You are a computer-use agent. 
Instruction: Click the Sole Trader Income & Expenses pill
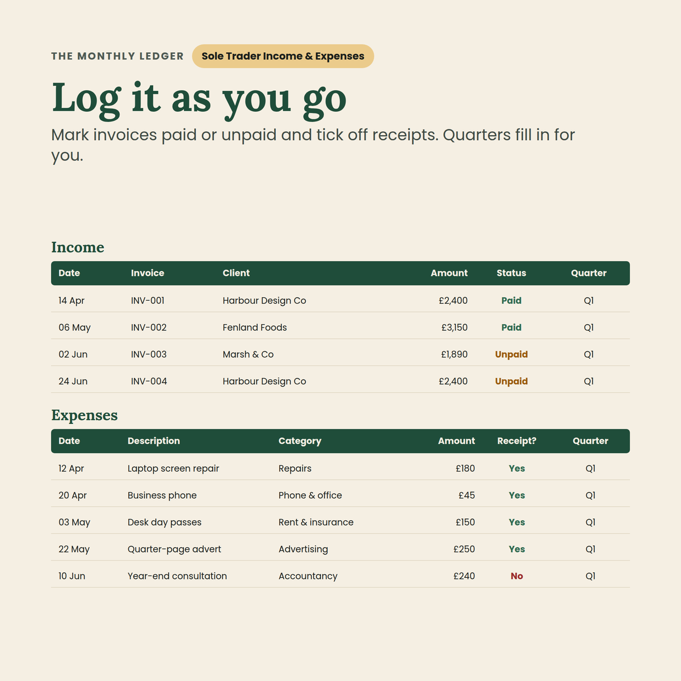(283, 56)
